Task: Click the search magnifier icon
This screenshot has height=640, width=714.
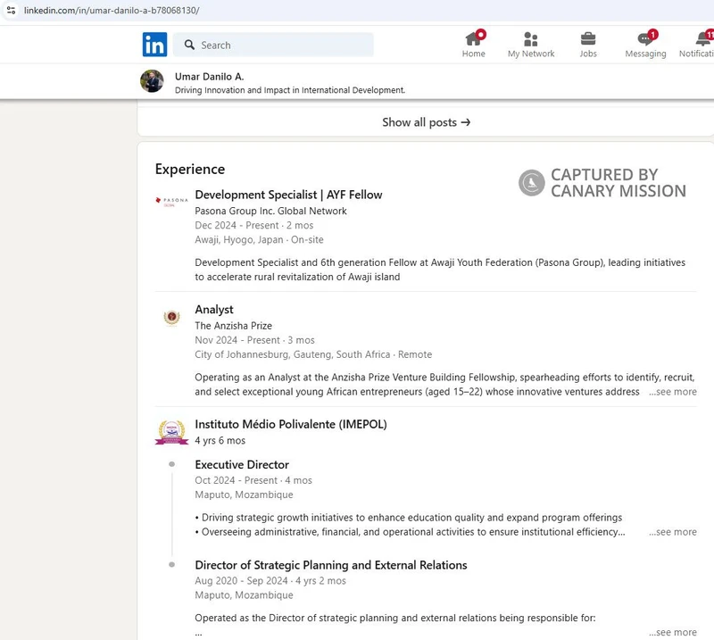Action: 189,45
